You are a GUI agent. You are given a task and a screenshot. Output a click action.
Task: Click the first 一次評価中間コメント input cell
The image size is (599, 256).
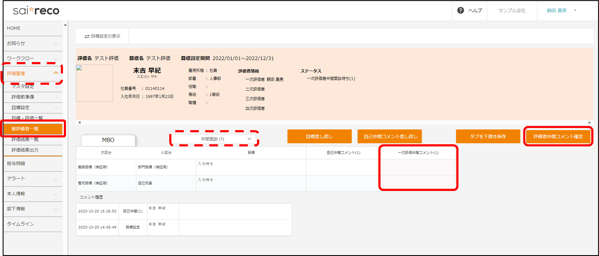point(418,167)
